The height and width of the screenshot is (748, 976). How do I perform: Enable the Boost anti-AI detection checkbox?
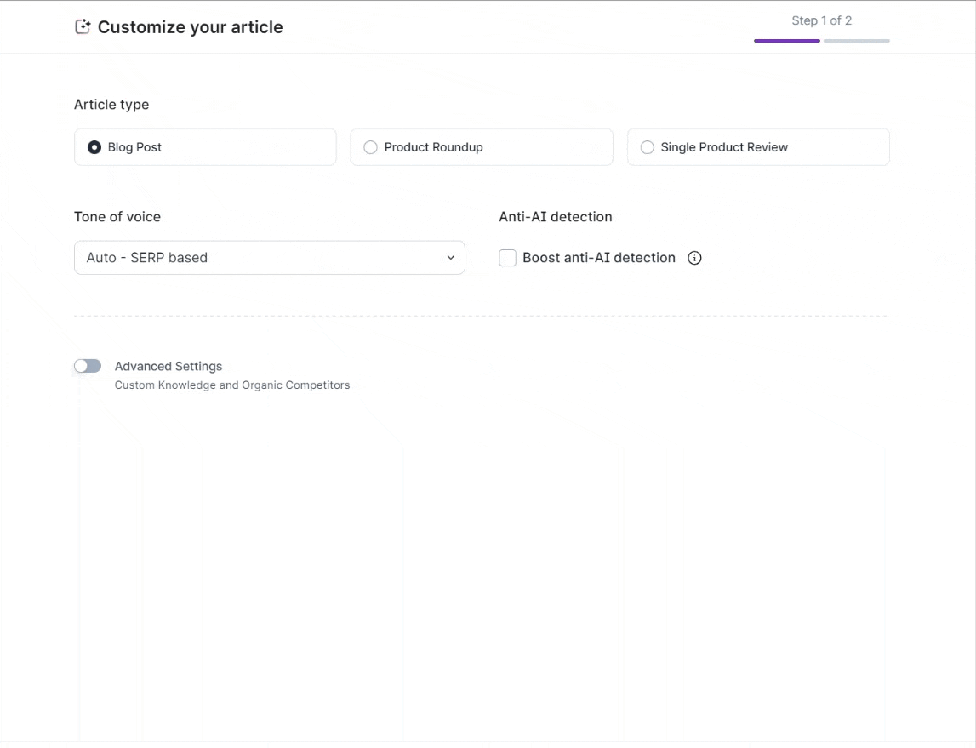coord(508,258)
